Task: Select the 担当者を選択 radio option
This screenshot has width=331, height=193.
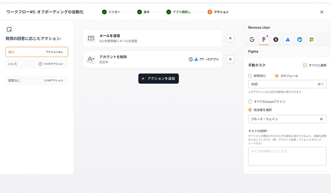Action: coord(250,110)
